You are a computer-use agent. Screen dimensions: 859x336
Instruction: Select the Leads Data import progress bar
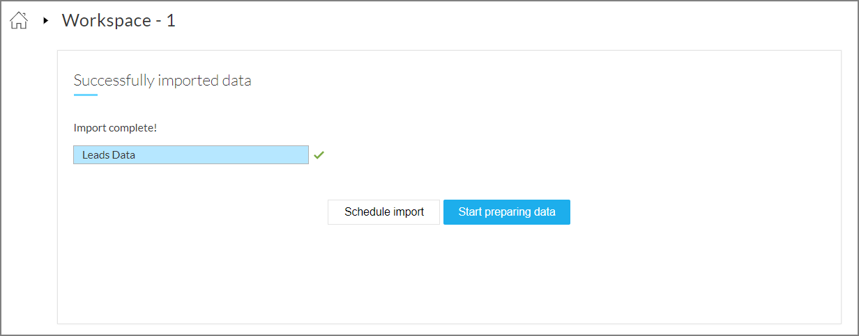click(190, 155)
